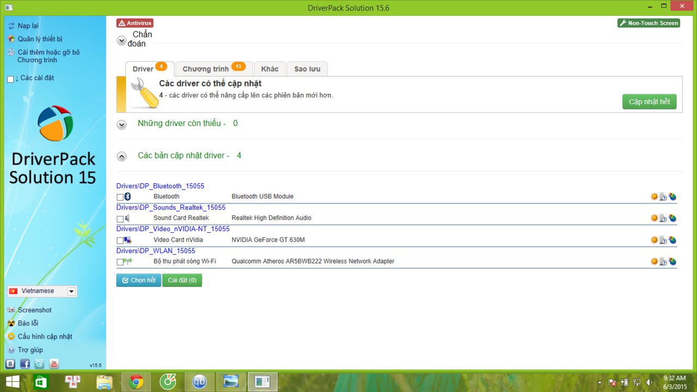This screenshot has height=392, width=697.
Task: Switch to the Chương trình tab
Action: [x=214, y=69]
